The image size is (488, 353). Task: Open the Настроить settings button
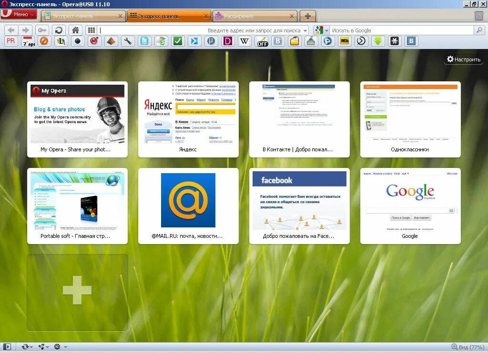click(463, 59)
